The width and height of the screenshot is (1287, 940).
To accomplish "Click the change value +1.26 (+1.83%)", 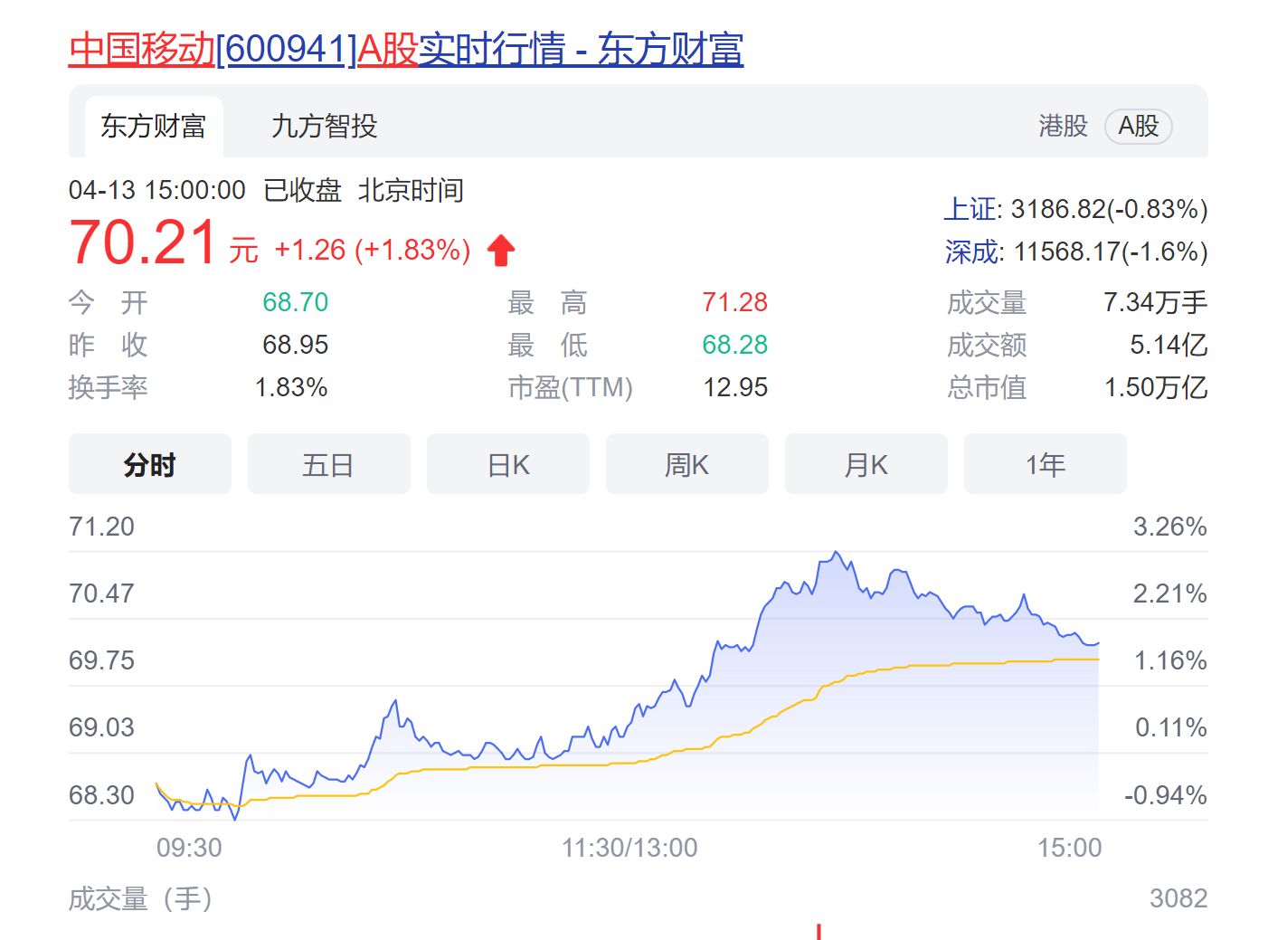I will tap(373, 250).
